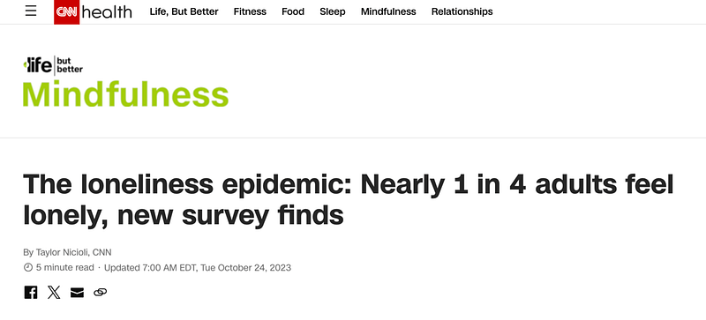Click the updated date timestamp text
The height and width of the screenshot is (320, 706).
point(198,268)
